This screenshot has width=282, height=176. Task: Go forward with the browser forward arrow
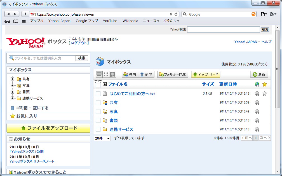[15, 14]
